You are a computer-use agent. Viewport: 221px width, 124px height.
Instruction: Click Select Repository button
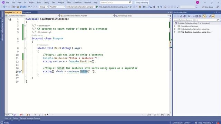tap(204, 123)
